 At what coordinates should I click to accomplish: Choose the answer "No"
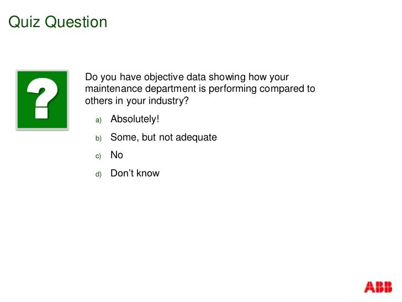coord(117,155)
